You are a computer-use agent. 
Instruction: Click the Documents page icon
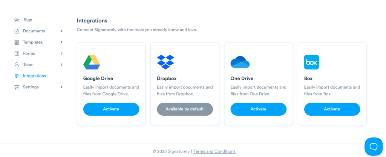[17, 31]
